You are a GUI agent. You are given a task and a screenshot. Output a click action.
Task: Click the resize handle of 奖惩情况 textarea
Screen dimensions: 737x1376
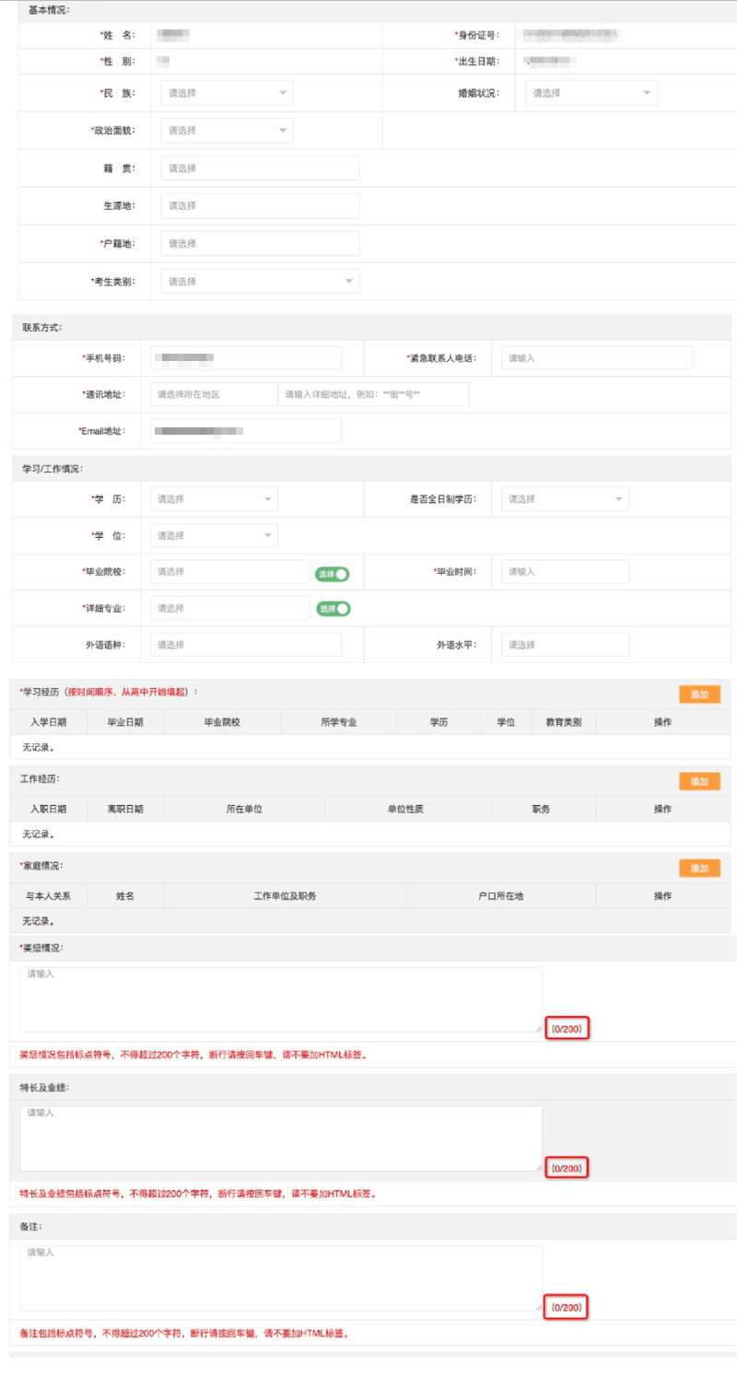coord(538,1028)
